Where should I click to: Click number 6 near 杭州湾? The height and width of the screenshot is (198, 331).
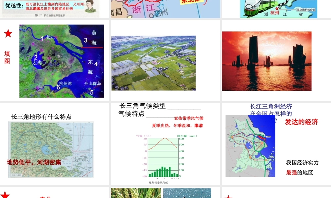click(58, 87)
